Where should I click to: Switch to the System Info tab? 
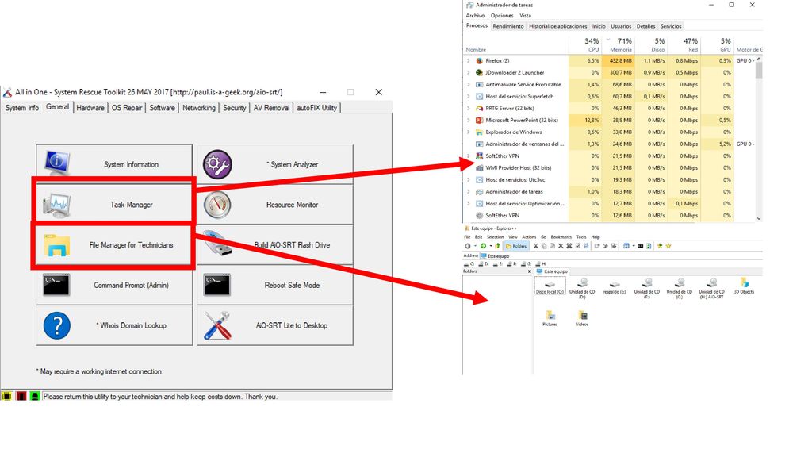21,108
